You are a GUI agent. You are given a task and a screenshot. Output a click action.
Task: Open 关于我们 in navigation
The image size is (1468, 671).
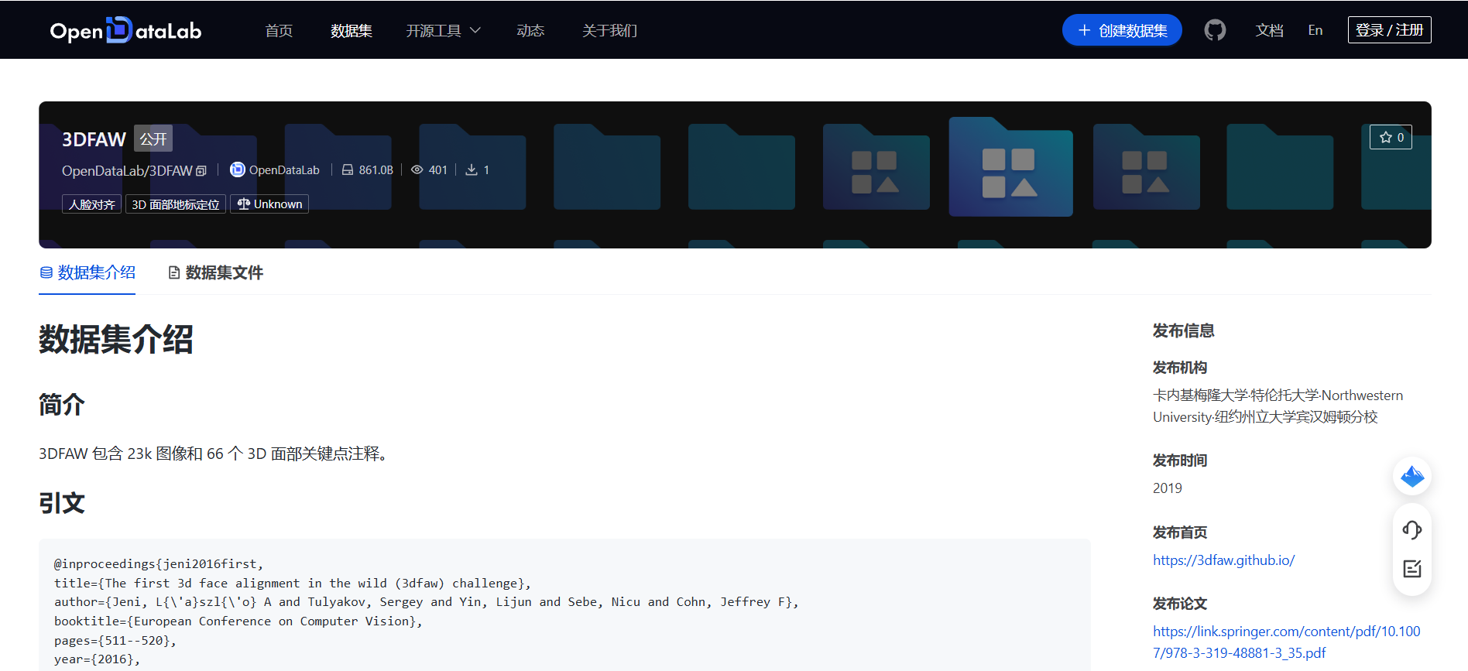tap(610, 30)
